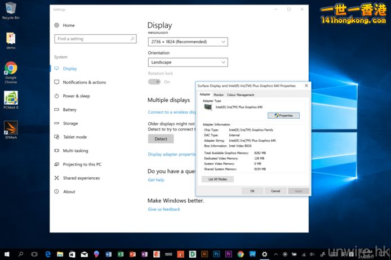Expand the Orientation Landscape dropdown

coord(188,62)
